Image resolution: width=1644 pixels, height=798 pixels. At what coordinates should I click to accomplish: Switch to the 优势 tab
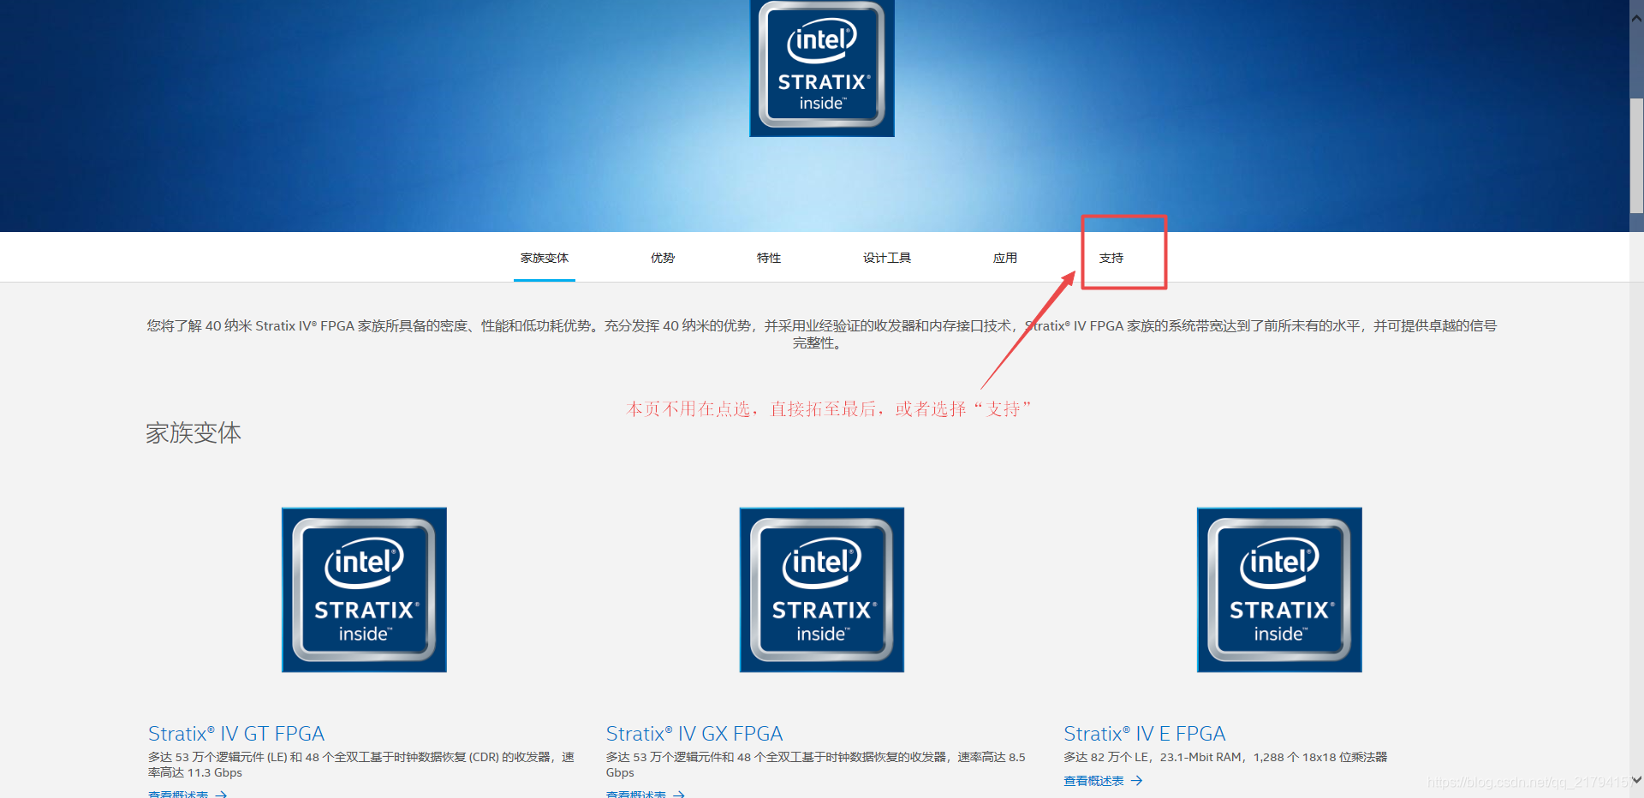[663, 258]
